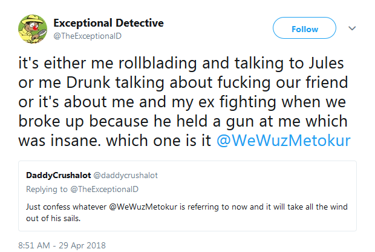Expand the tweet options chevron menu

coord(352,28)
